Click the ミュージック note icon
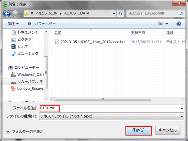This screenshot has width=188, height=141. (13, 53)
